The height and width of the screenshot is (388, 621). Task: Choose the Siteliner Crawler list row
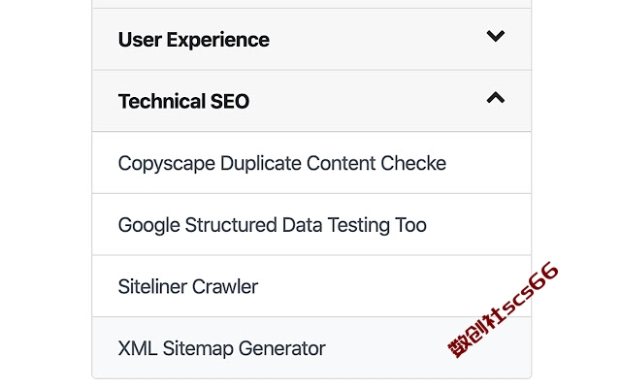point(311,286)
